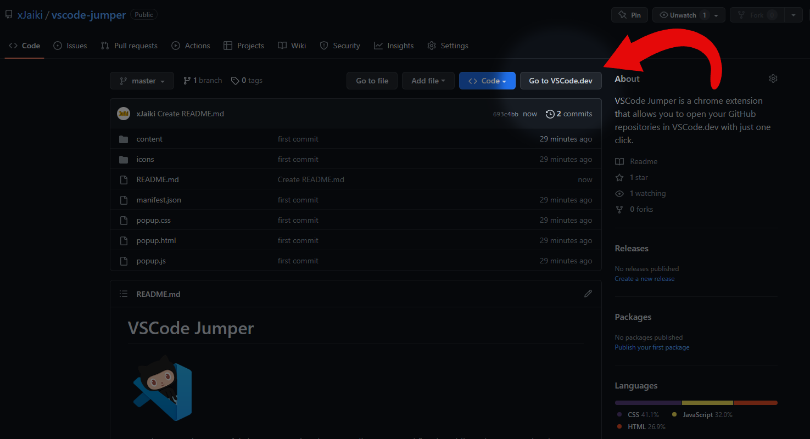Open commit hash 693c4bb
This screenshot has height=439, width=810.
click(506, 114)
